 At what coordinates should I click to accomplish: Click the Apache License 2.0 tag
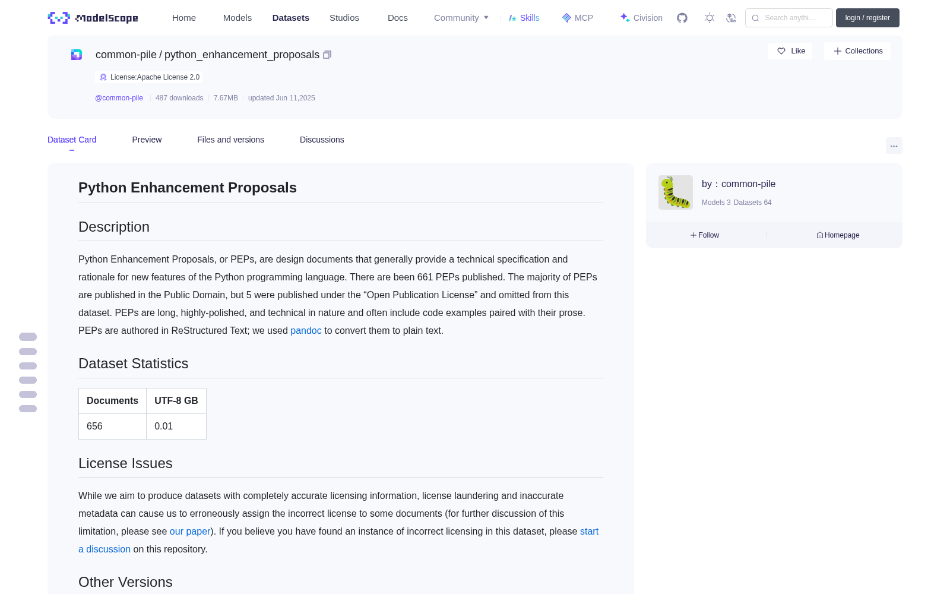(149, 77)
